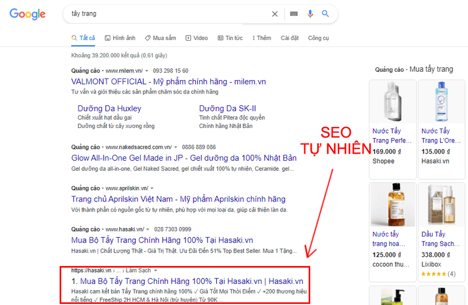
Task: Open Glow All-In-One Gel ad link
Action: [184, 158]
